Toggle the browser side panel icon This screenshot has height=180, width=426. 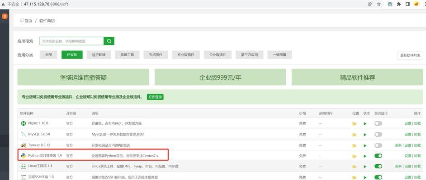coord(407,4)
